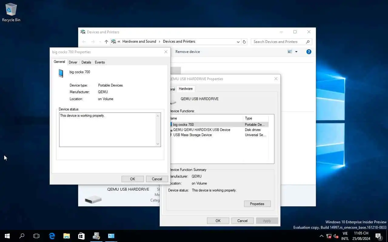Click the portable device icon in General tab
The height and width of the screenshot is (242, 388).
pos(61,73)
